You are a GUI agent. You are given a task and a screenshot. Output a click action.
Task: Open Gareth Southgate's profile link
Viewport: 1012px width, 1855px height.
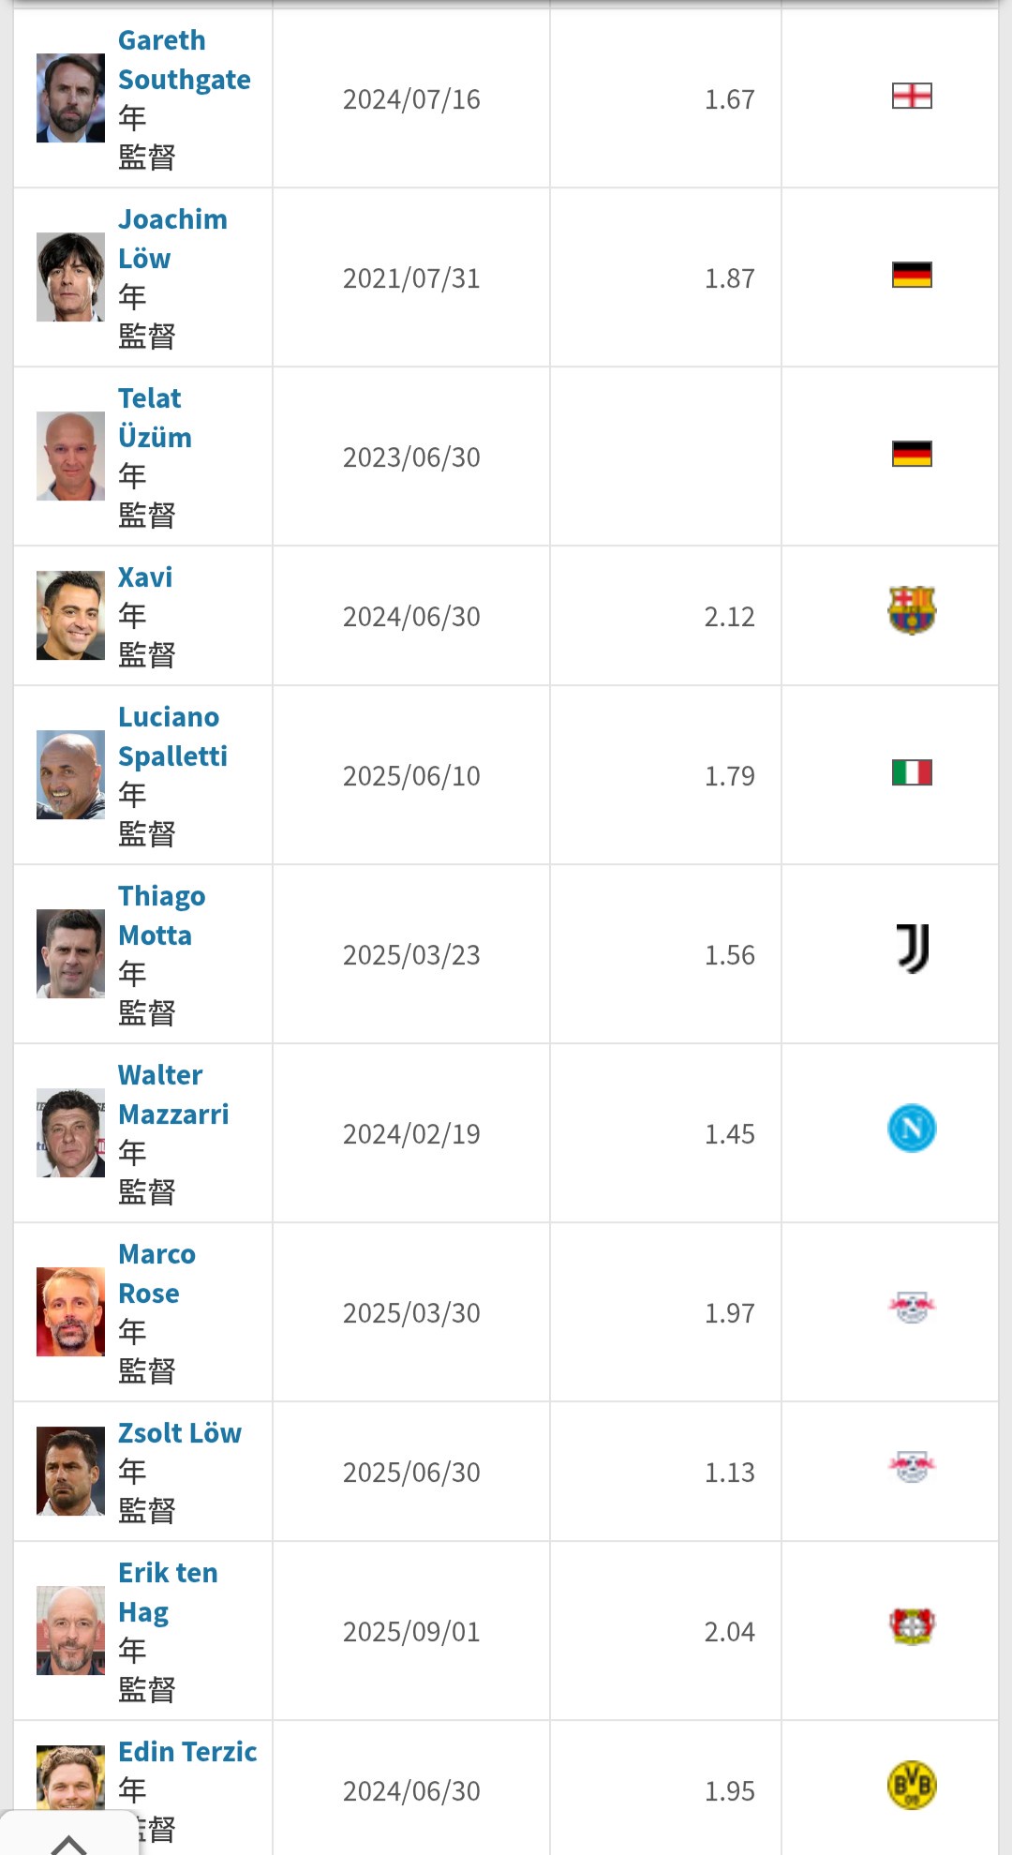pos(184,60)
